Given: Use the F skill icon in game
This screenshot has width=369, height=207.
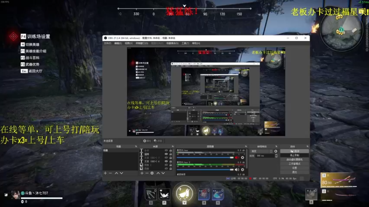Looking at the screenshot, I should 164,194.
